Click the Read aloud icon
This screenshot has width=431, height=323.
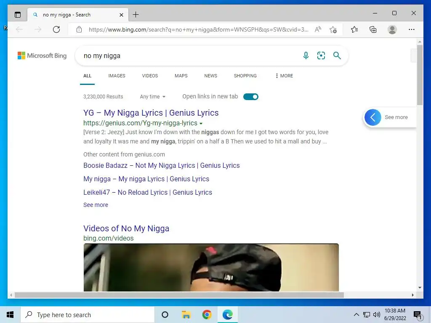point(318,29)
